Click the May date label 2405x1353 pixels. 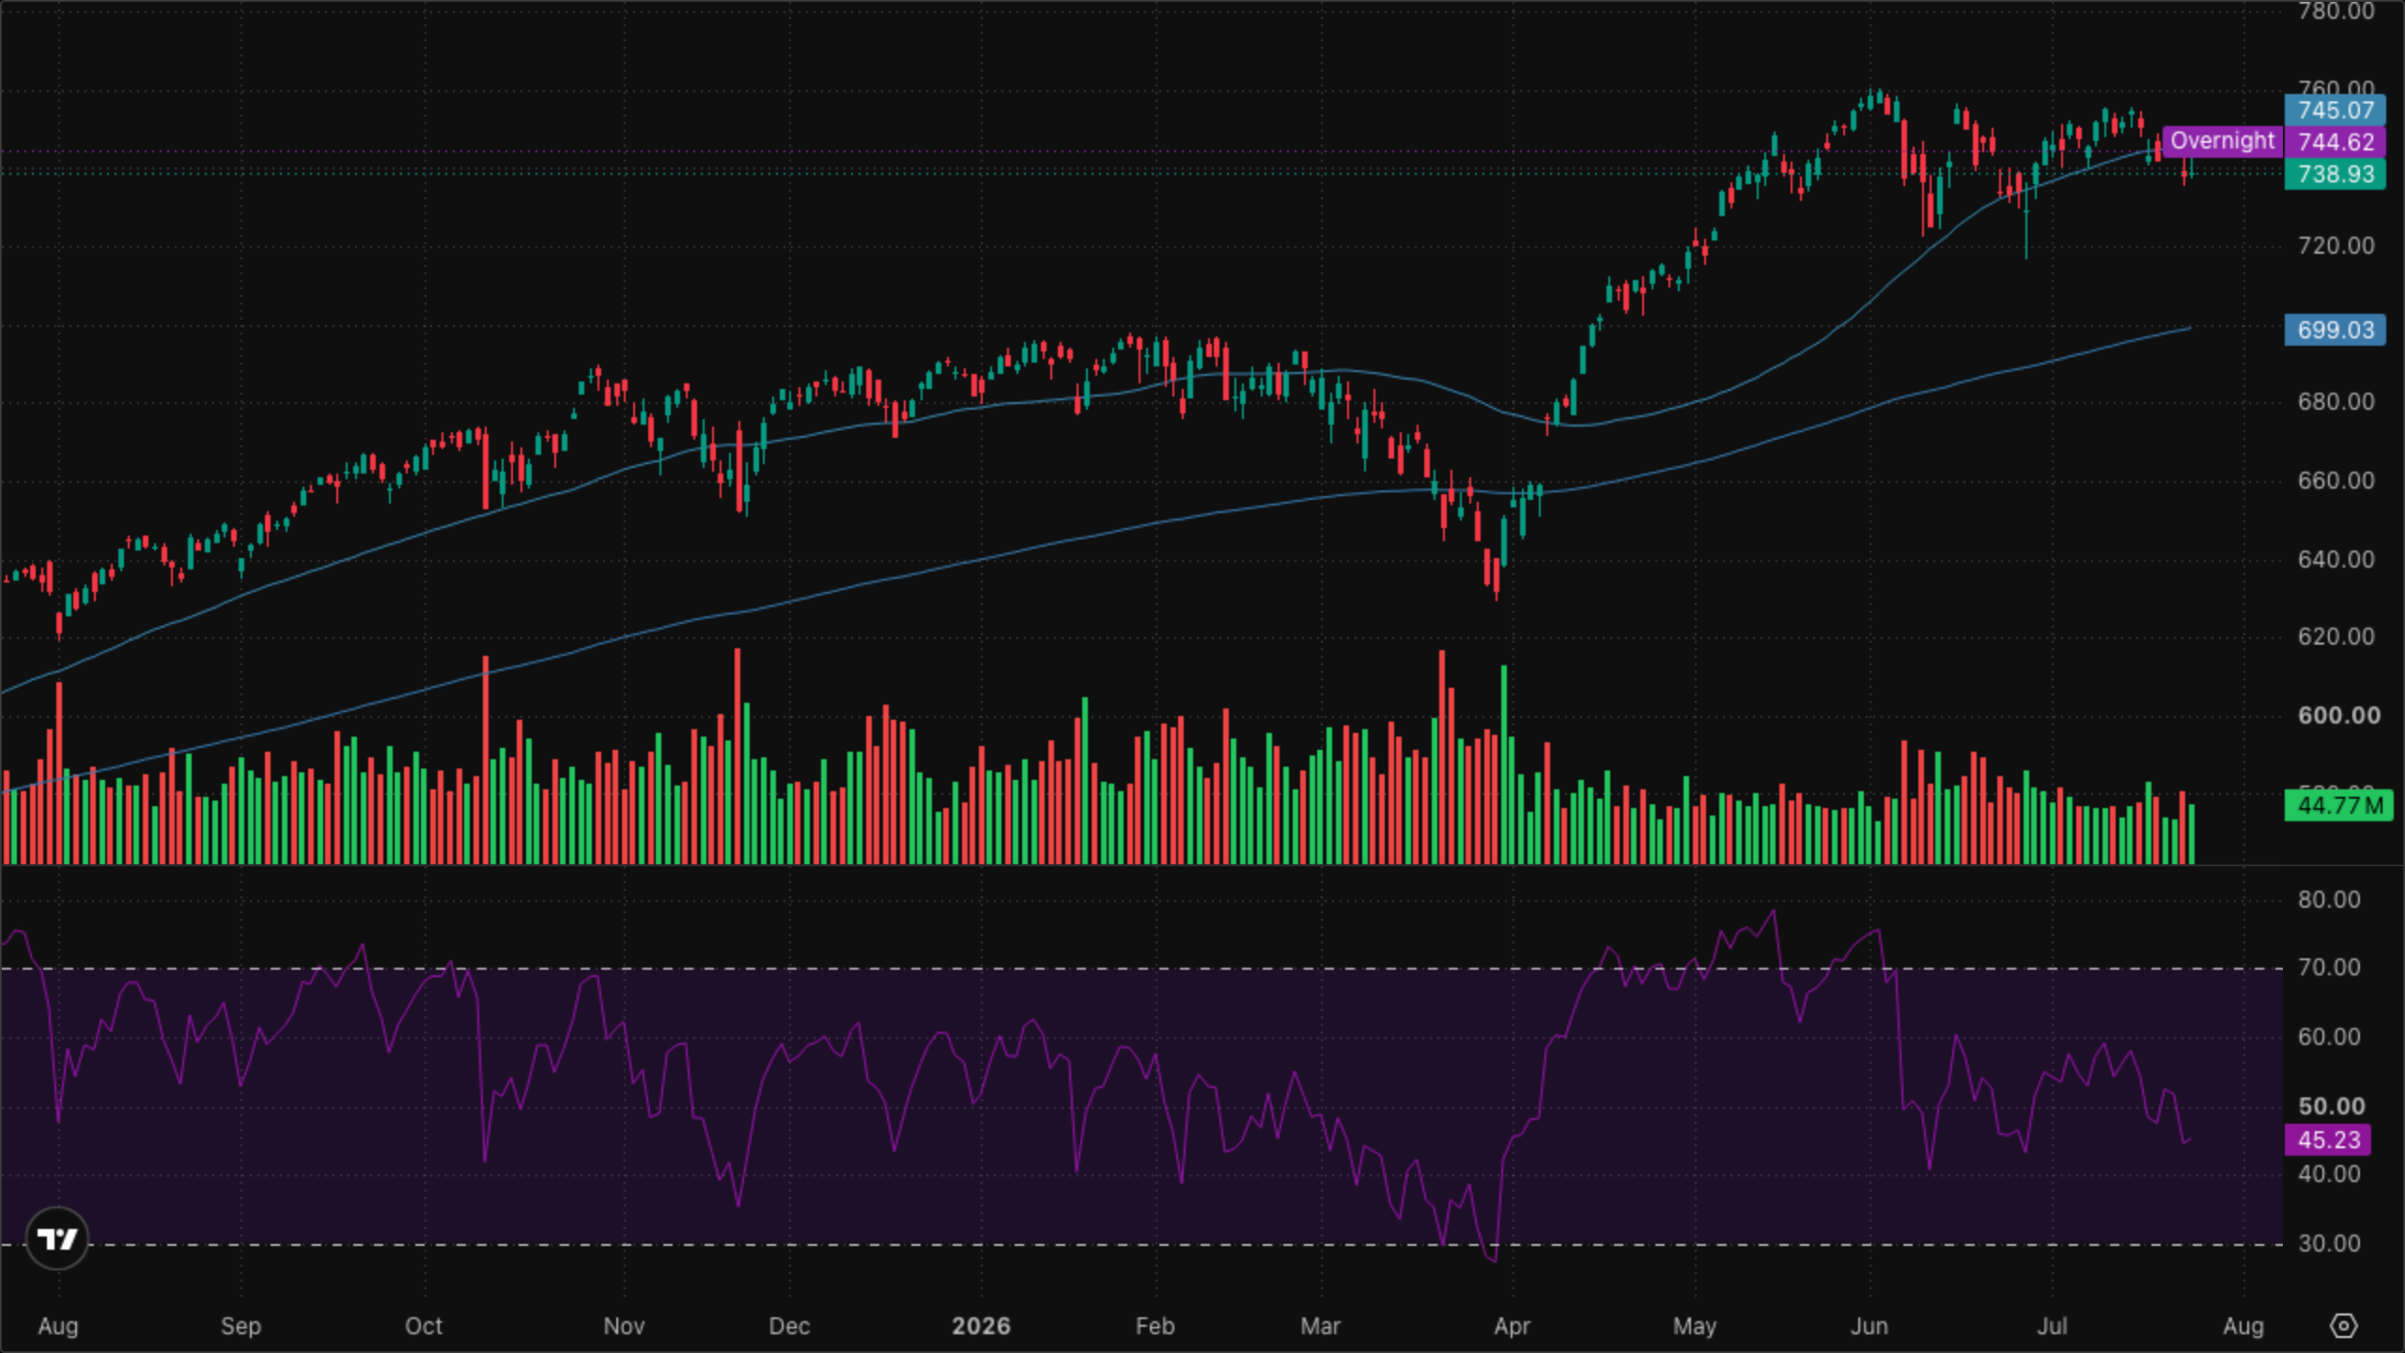coord(1695,1327)
